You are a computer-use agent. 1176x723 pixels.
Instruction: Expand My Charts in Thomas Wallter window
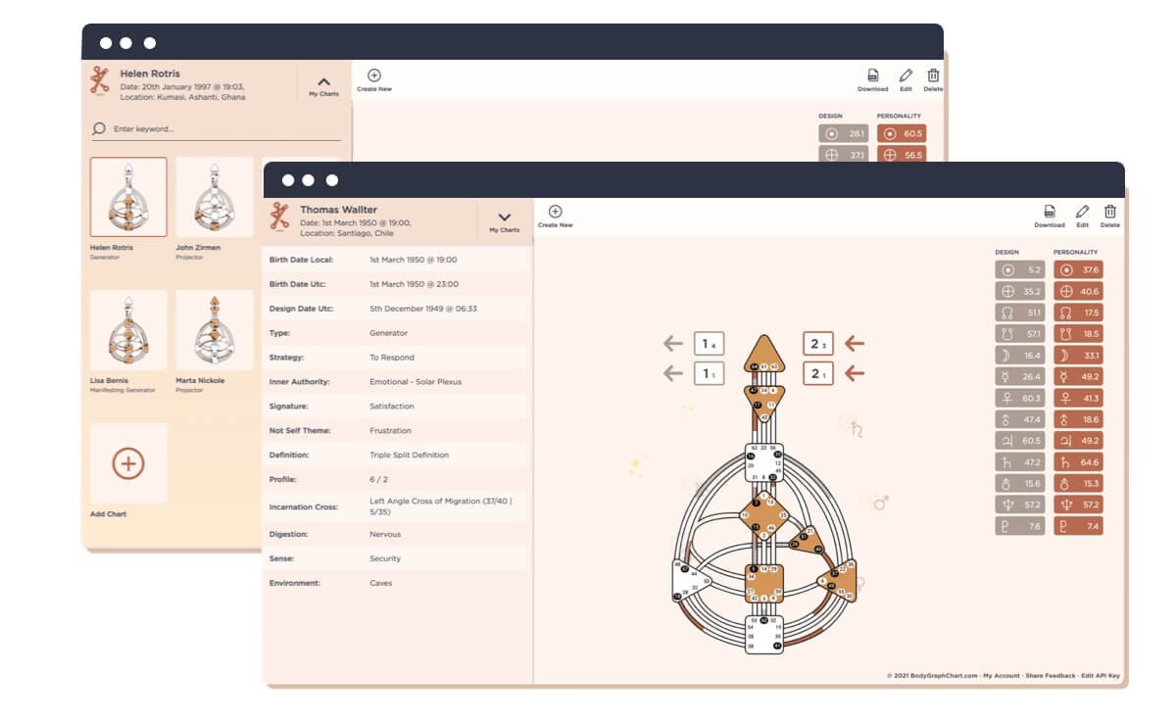(x=504, y=217)
